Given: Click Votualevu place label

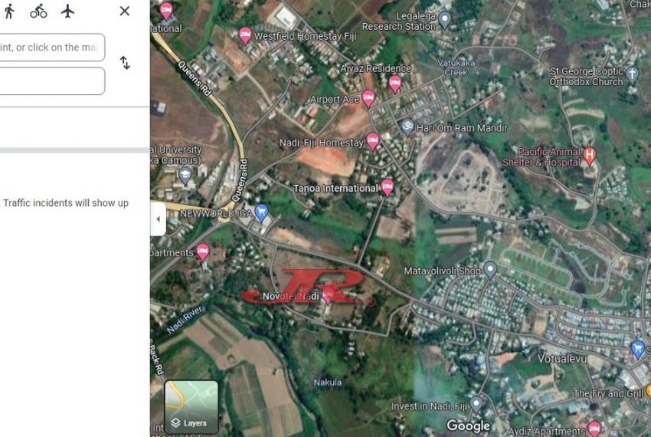Looking at the screenshot, I should (562, 358).
